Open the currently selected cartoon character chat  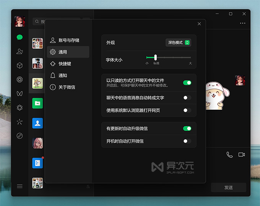coord(37,83)
